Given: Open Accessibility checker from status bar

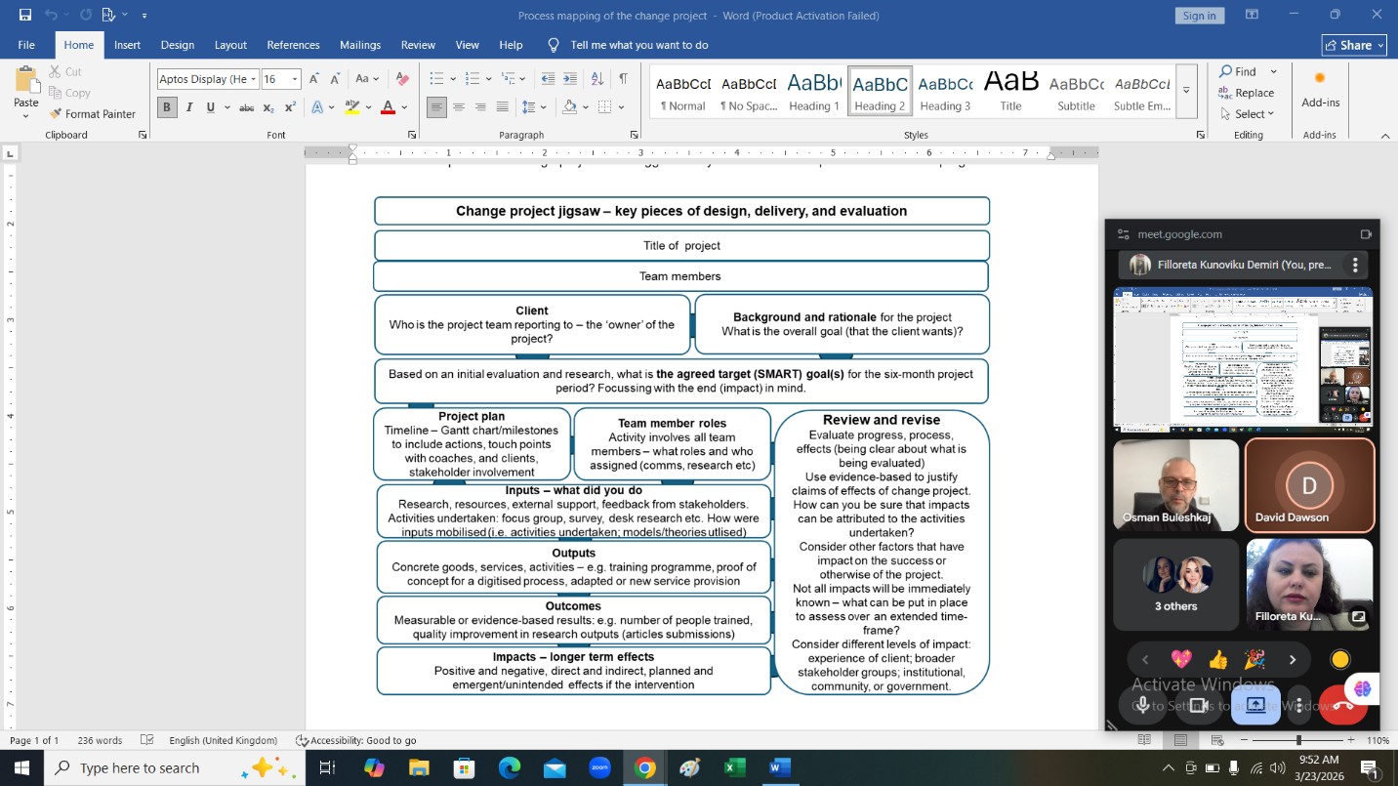Looking at the screenshot, I should (356, 740).
